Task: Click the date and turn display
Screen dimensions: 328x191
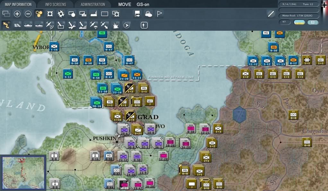Action: (x=299, y=4)
